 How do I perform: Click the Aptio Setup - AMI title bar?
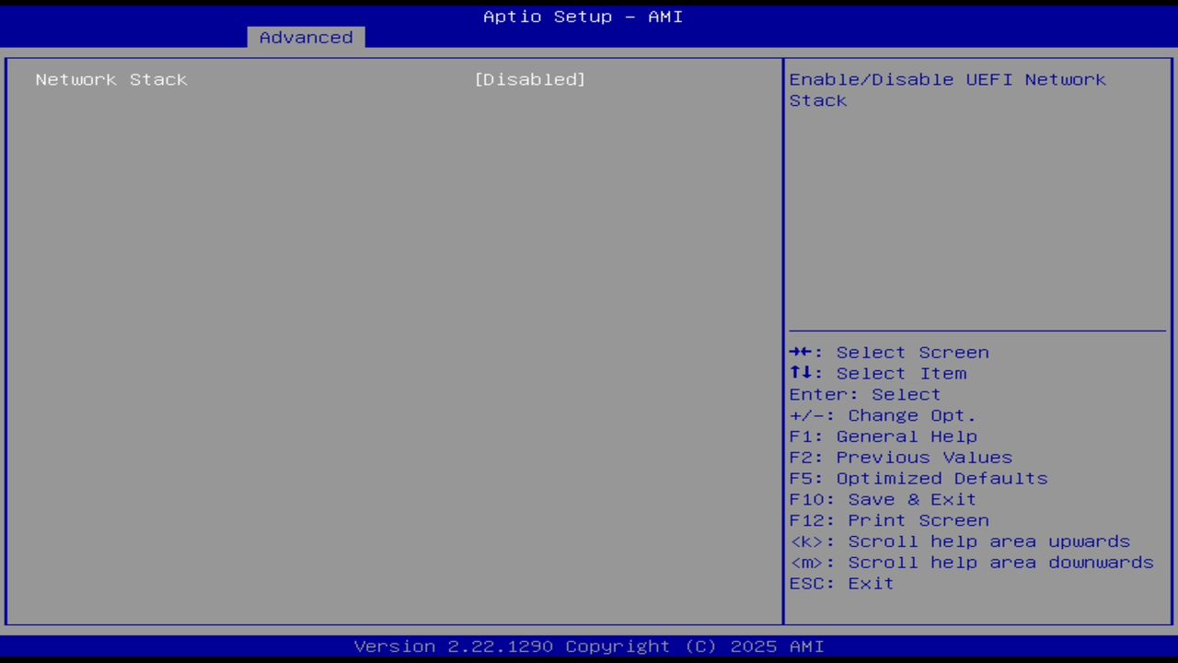(583, 16)
